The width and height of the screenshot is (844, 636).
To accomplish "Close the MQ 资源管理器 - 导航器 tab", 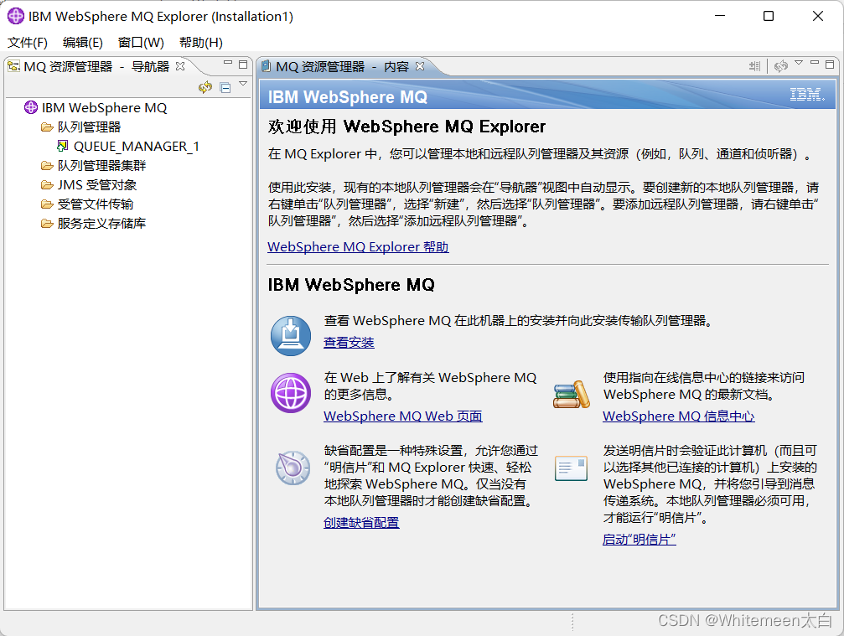I will (x=180, y=66).
